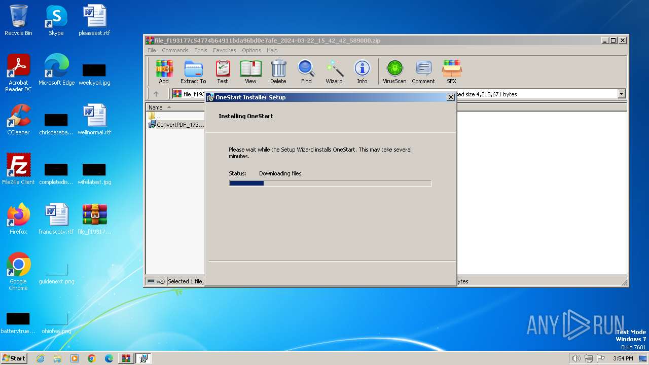Select chrisdataba... desktop file

56,123
